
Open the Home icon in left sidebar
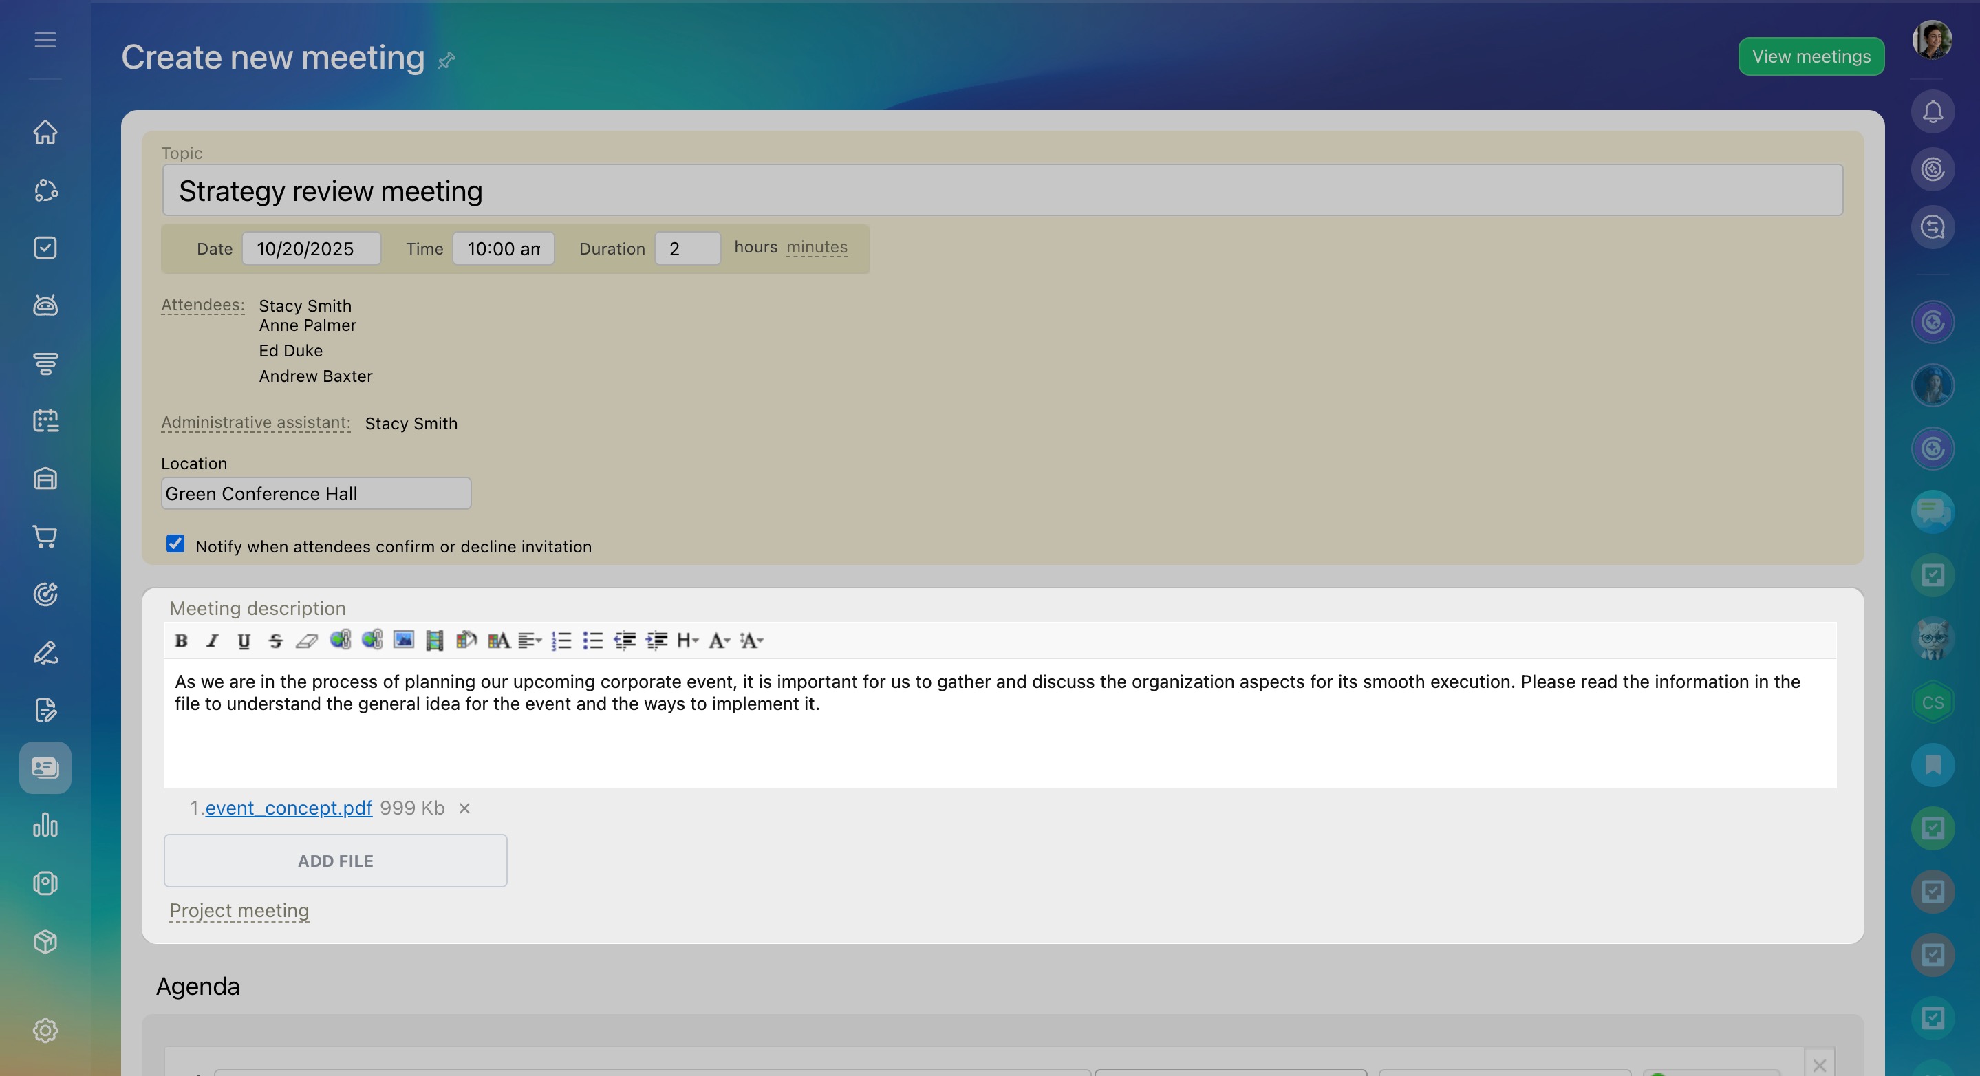pyautogui.click(x=45, y=132)
